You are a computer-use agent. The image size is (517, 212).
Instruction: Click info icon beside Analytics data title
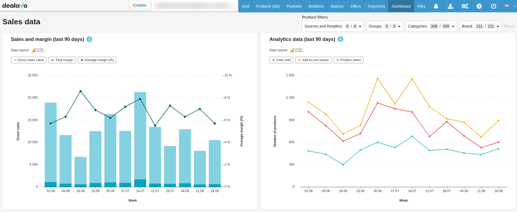pyautogui.click(x=340, y=39)
